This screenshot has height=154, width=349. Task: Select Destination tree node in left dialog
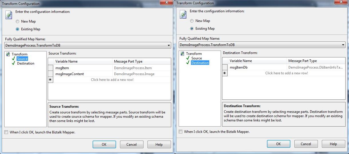click(26, 63)
